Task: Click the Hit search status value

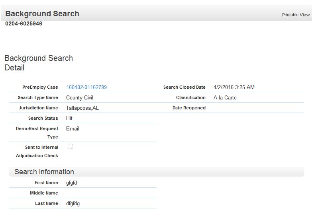Action: pyautogui.click(x=69, y=118)
